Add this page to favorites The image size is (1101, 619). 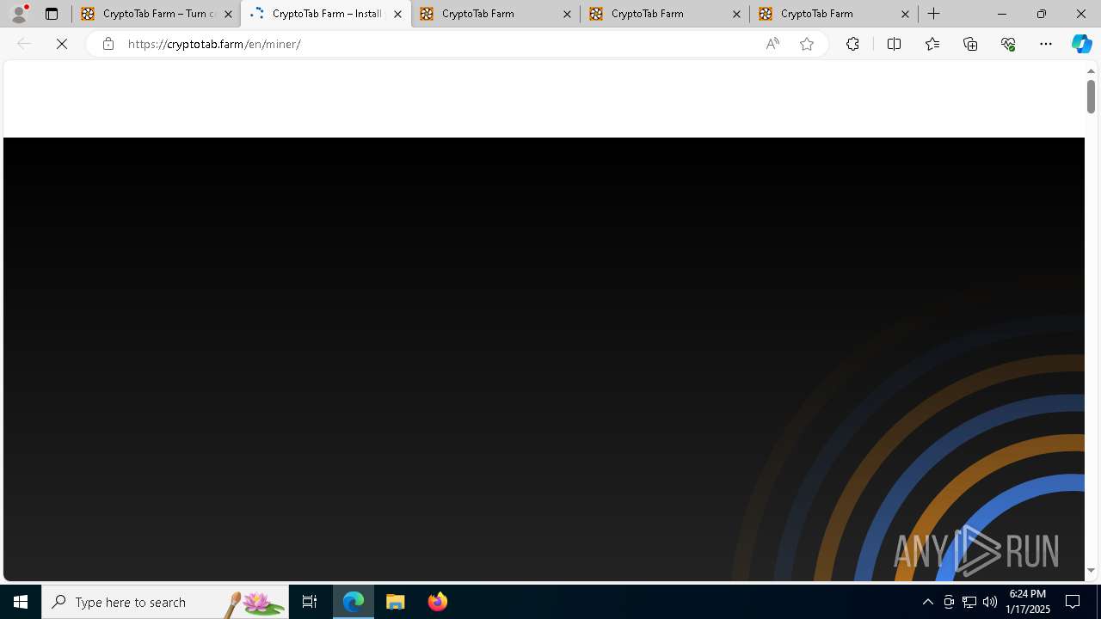coord(807,44)
